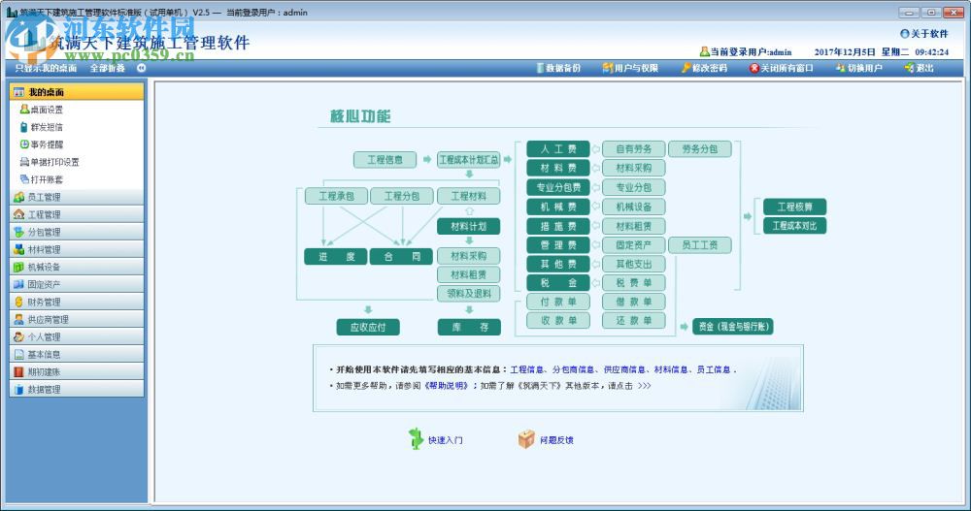Screen dimensions: 971x511
Task: Expand 数据管理 sidebar section
Action: 77,389
